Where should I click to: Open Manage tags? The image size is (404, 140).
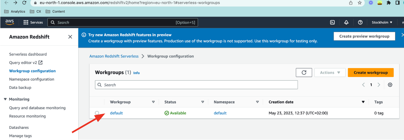21,136
